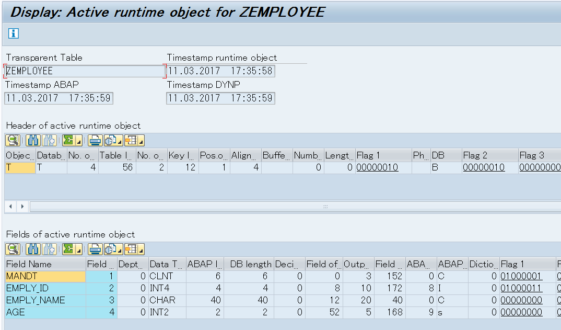Viewport: 561px width, 330px height.
Task: Select the AGE field name cell
Action: (45, 312)
